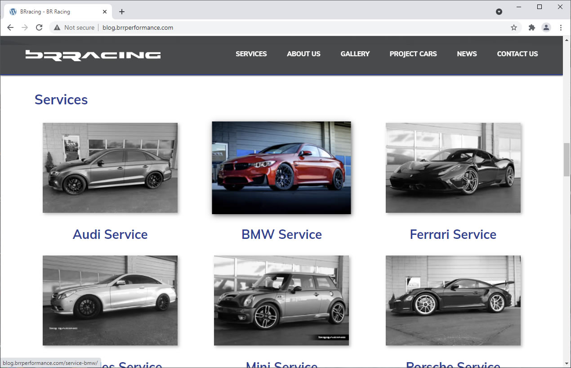Click the Not secure warning icon
The image size is (571, 368).
[x=57, y=27]
